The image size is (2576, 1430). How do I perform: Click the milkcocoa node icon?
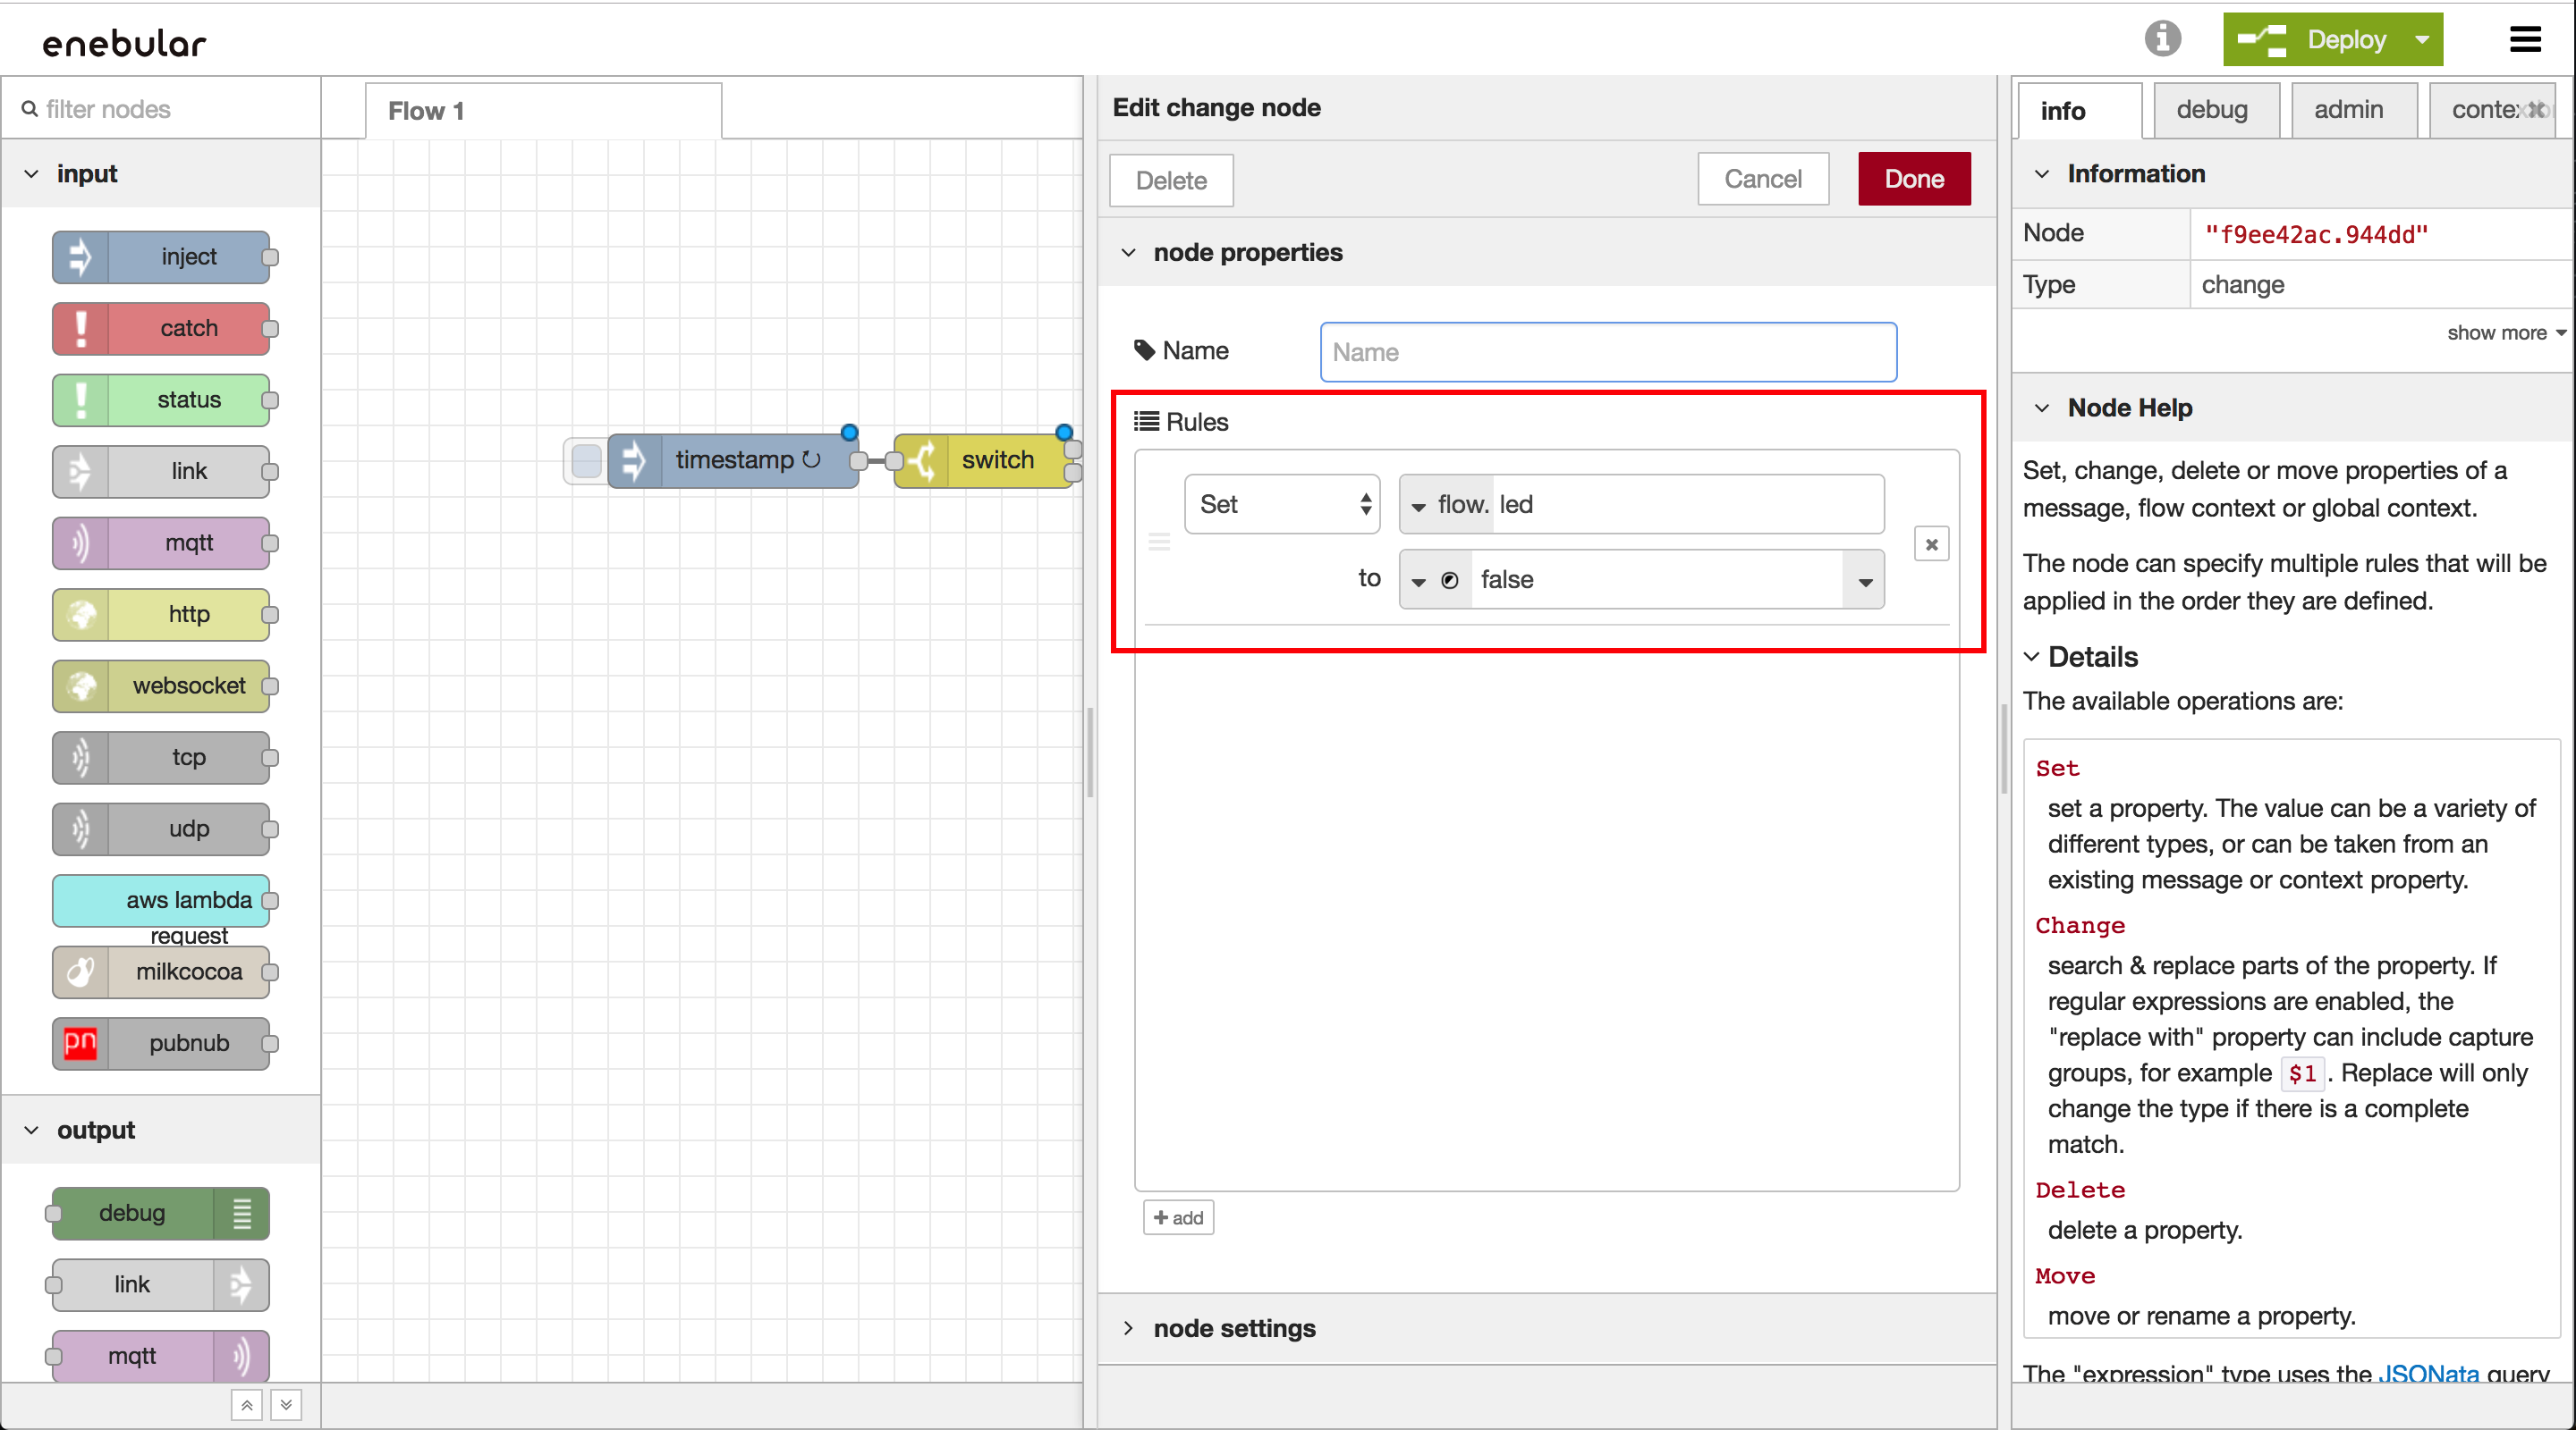pyautogui.click(x=80, y=972)
